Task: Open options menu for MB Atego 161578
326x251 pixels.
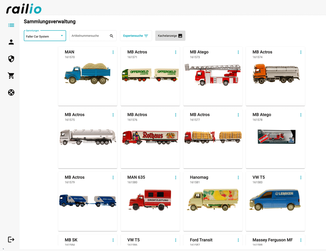Action: [301, 115]
